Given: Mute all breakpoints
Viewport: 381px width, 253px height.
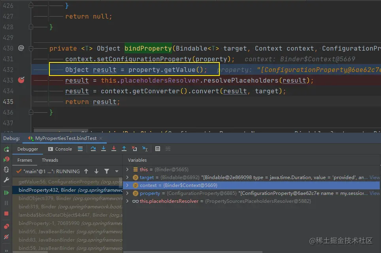Looking at the screenshot, I should (7, 237).
